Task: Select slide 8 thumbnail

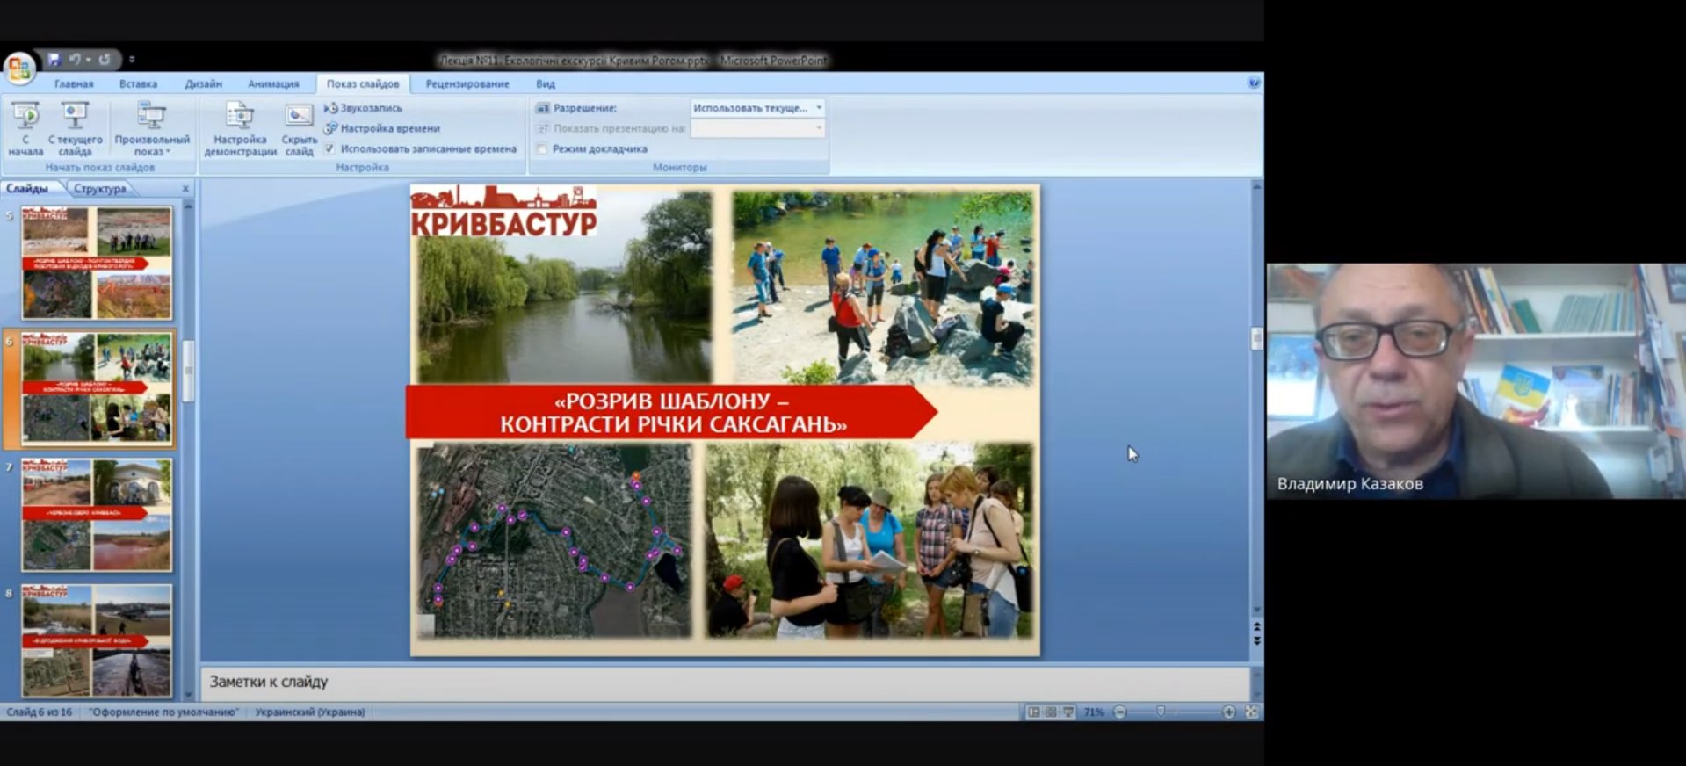Action: tap(97, 641)
